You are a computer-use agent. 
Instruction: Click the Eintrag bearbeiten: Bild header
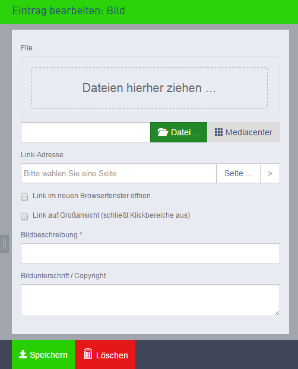[68, 11]
